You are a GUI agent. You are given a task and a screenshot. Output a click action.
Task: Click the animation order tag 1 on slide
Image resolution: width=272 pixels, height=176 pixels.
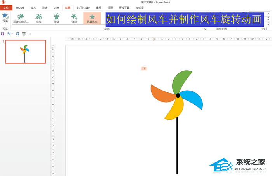[x=144, y=69]
